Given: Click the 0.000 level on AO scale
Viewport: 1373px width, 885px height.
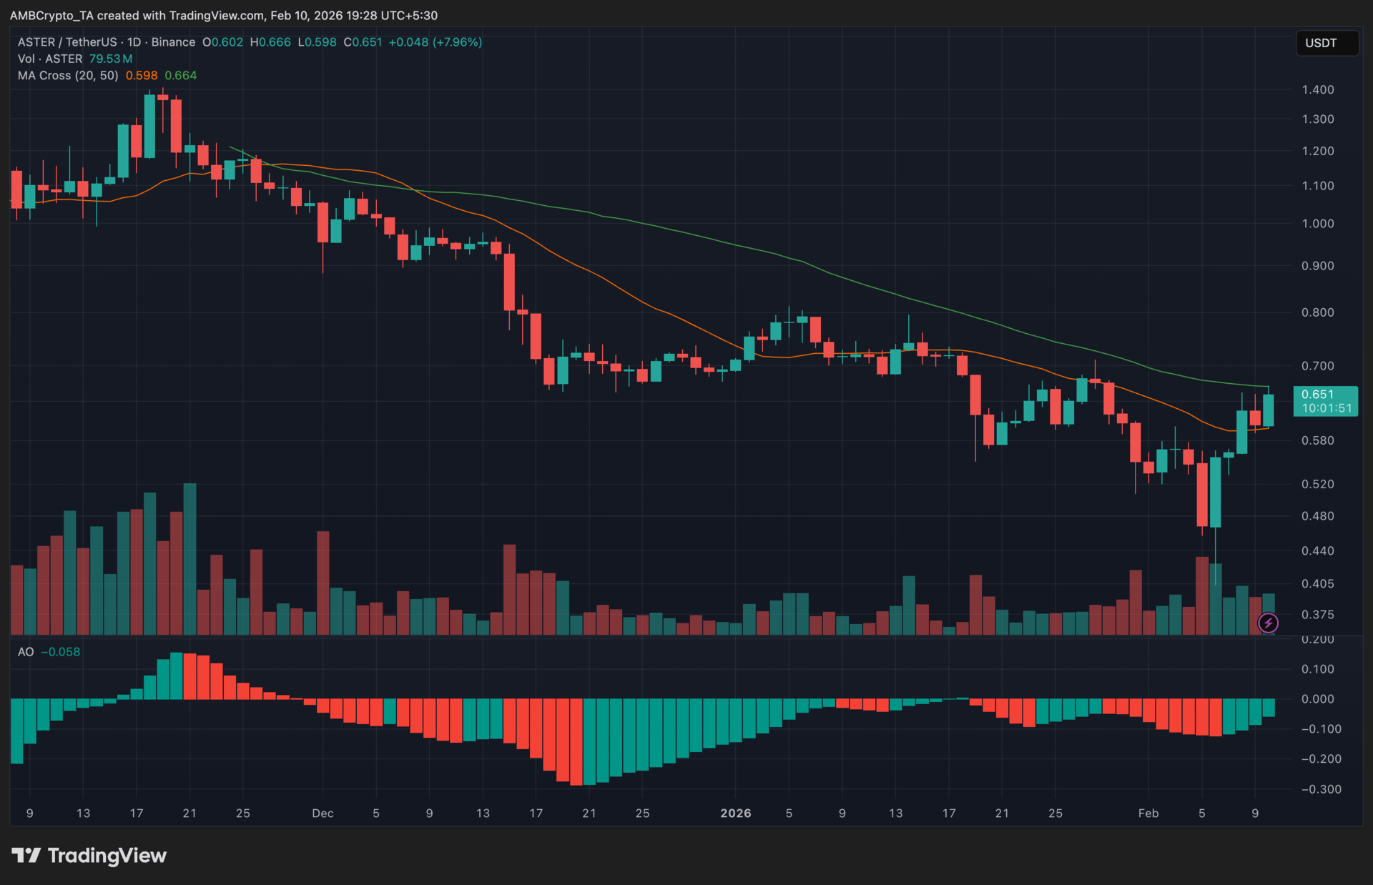Looking at the screenshot, I should click(x=1317, y=699).
